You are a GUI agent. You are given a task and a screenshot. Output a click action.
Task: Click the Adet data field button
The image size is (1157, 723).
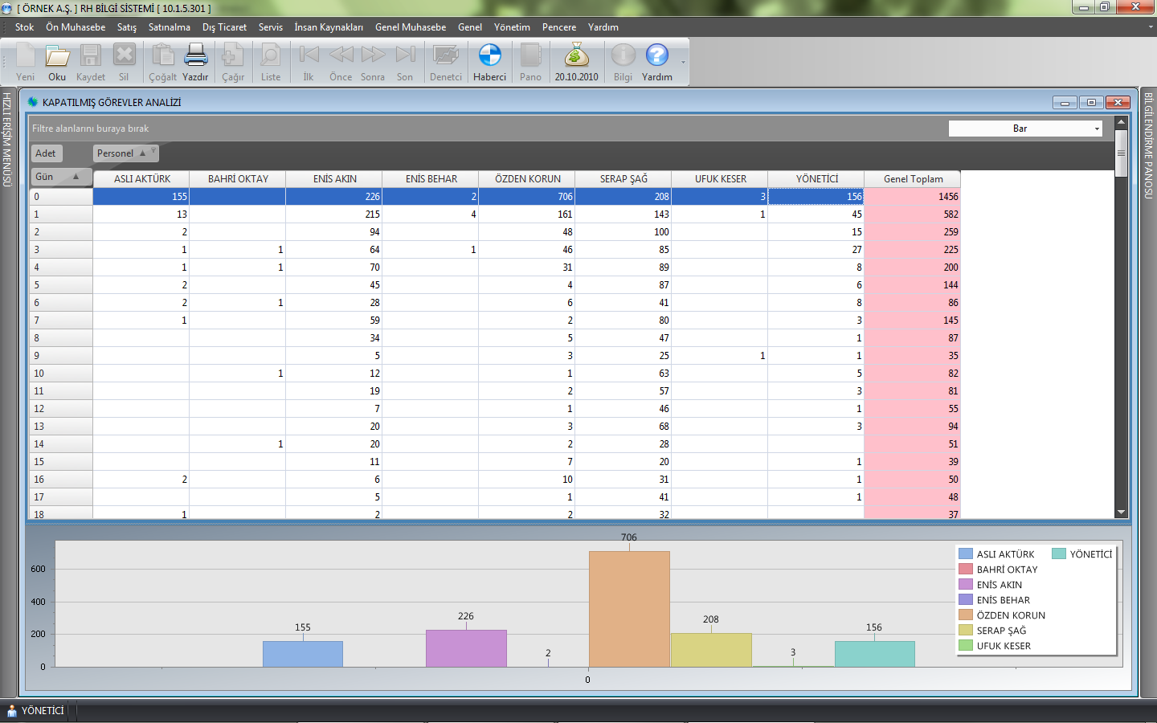pos(46,153)
